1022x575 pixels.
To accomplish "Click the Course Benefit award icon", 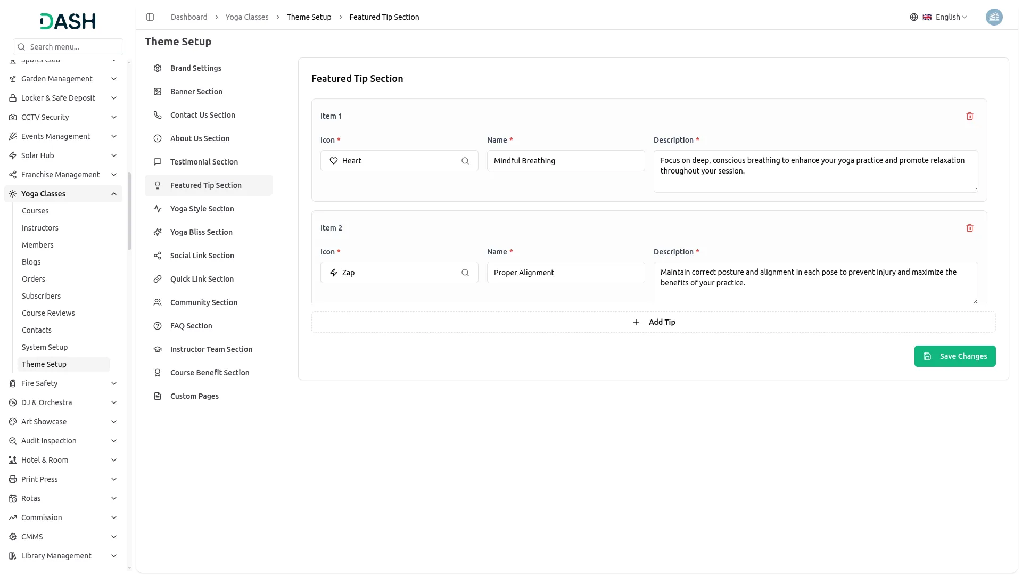I will [158, 373].
